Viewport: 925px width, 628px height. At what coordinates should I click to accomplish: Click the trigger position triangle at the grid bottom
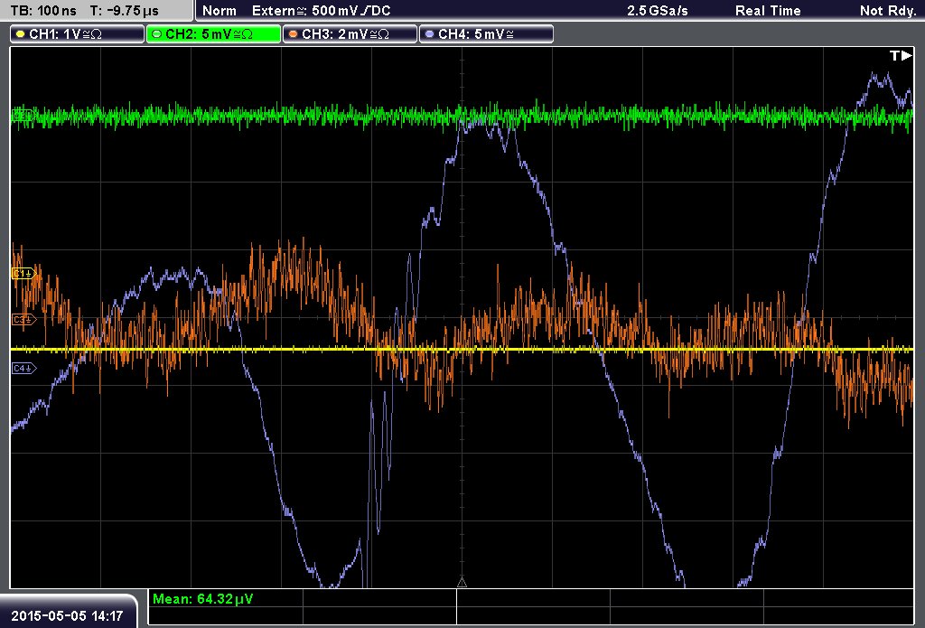tap(462, 583)
